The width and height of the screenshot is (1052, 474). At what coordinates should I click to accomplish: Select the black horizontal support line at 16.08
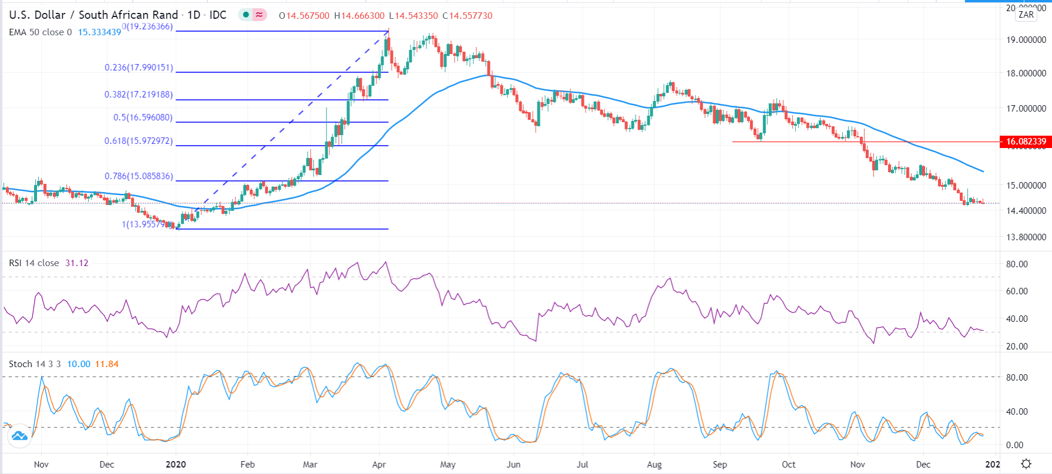[x=865, y=142]
